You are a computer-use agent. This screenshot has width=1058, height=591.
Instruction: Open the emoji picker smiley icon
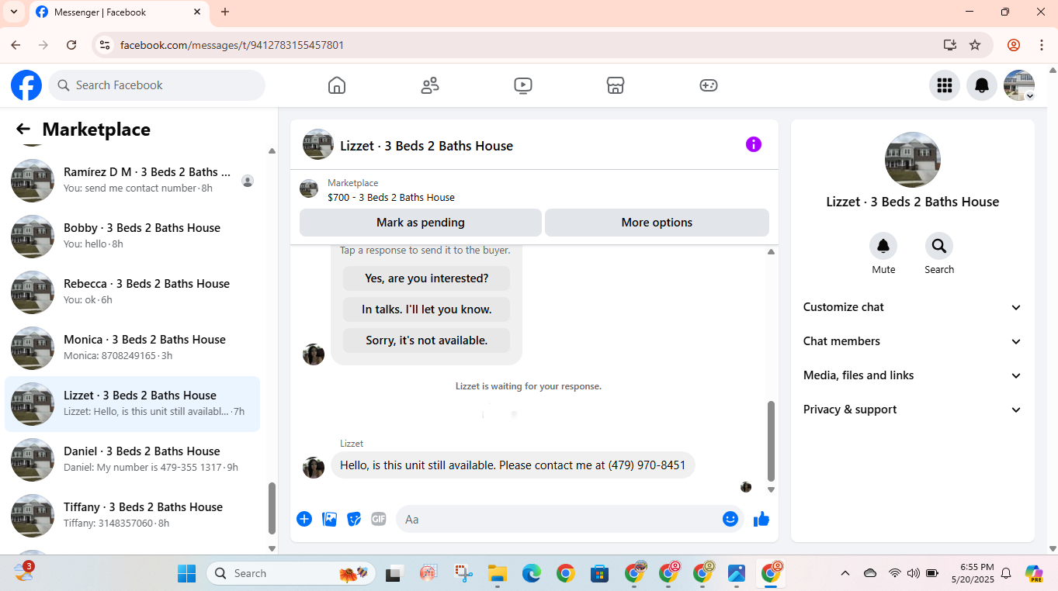[730, 519]
